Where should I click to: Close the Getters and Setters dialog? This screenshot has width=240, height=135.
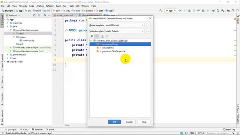[x=150, y=18]
